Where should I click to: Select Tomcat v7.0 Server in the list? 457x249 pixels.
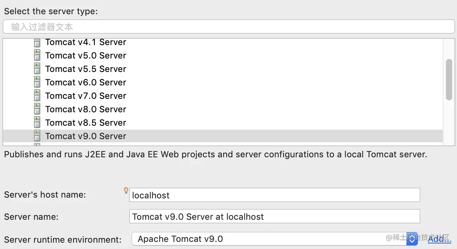[85, 96]
